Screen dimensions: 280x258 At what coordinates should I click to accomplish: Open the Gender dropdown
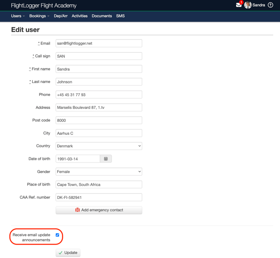[x=99, y=172]
